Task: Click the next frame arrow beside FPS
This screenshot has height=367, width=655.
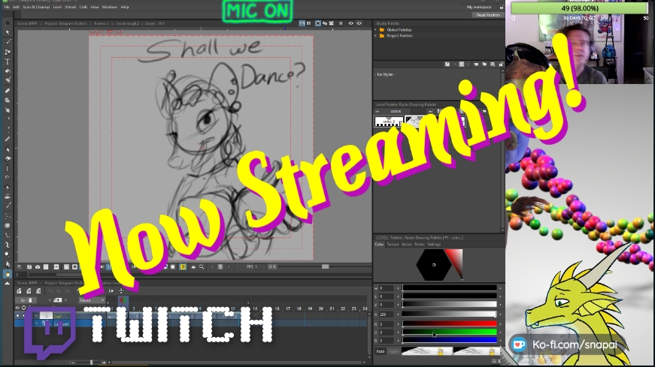Action: [x=229, y=267]
